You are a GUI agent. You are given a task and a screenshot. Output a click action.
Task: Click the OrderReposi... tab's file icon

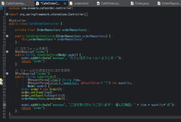click(x=159, y=3)
